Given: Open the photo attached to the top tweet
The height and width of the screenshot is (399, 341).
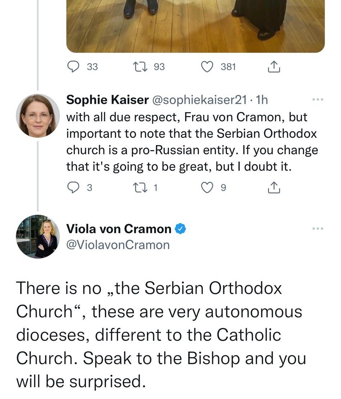Looking at the screenshot, I should click(195, 26).
